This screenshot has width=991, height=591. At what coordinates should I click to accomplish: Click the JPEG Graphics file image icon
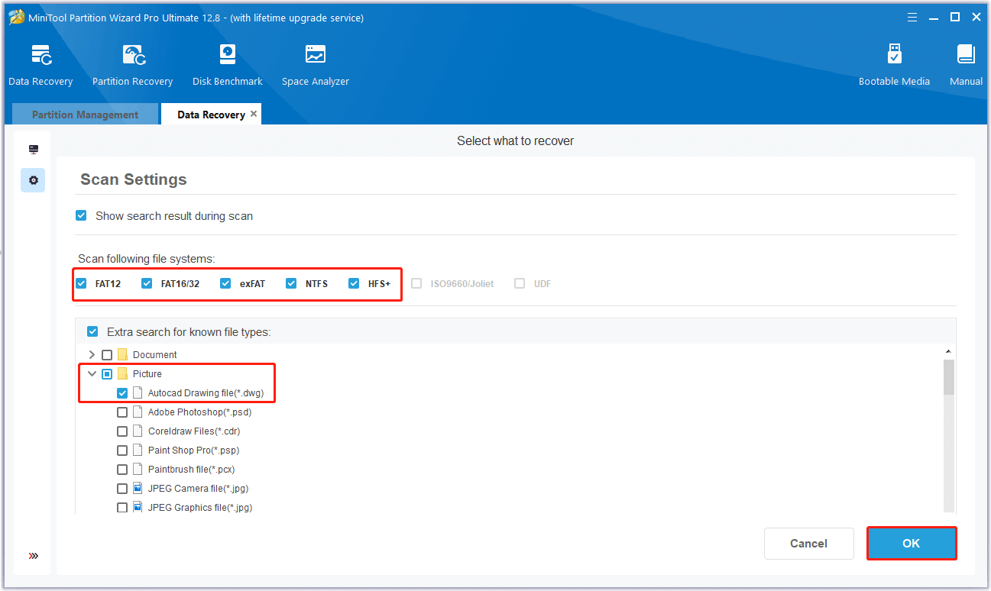[x=138, y=508]
